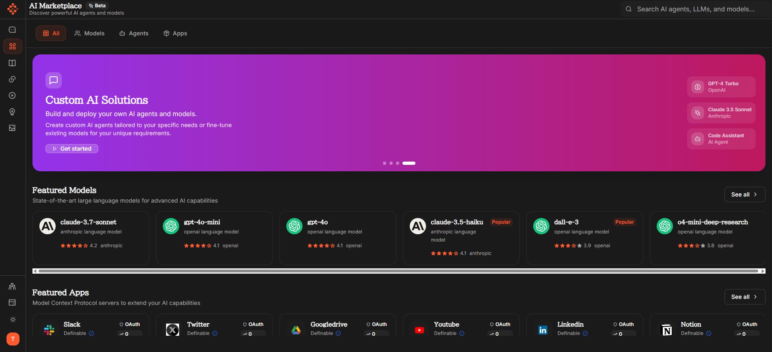Click the chat bubble icon in banner
Viewport: 772px width, 352px height.
(54, 80)
